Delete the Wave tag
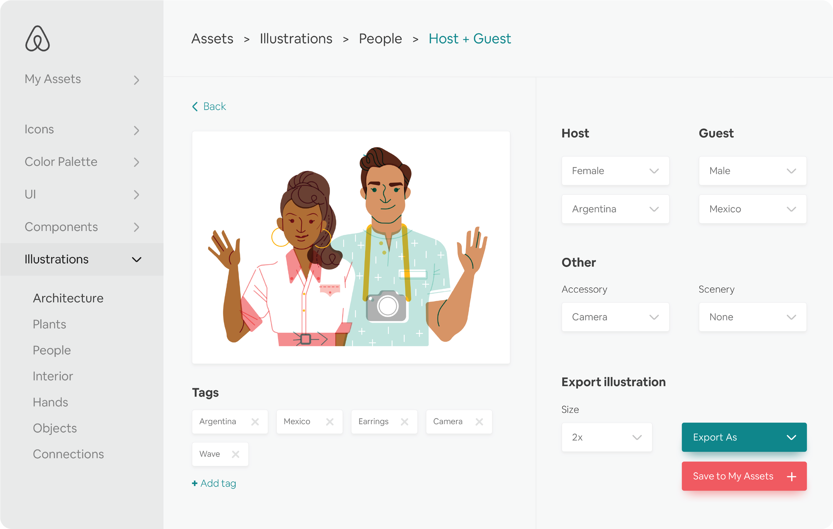 click(x=236, y=454)
